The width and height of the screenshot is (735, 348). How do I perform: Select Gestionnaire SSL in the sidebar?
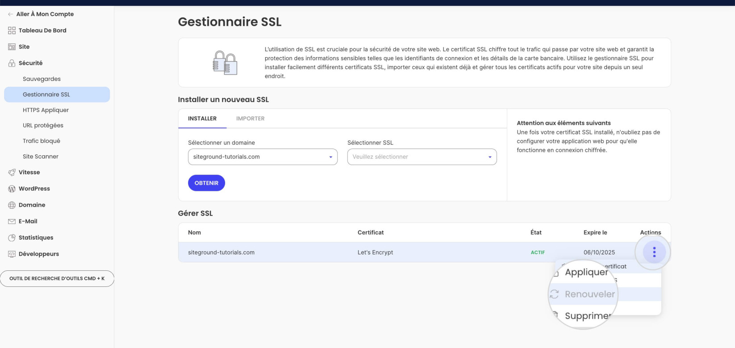point(57,95)
